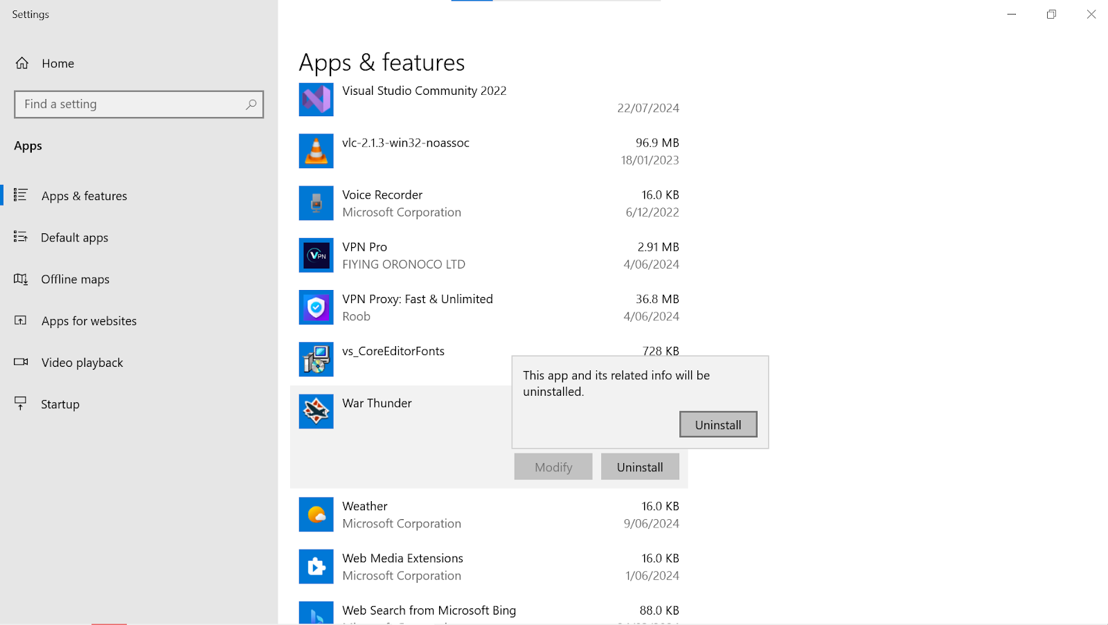Click the Apps for websites sidebar icon
This screenshot has height=625, width=1108.
tap(21, 320)
